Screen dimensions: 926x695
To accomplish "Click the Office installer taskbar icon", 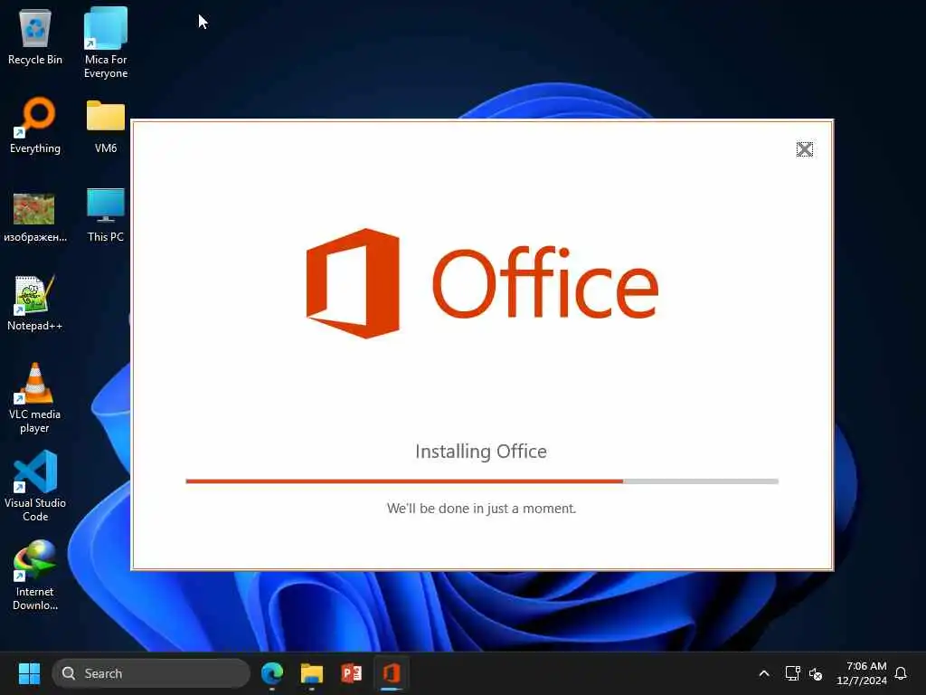I will (x=392, y=673).
